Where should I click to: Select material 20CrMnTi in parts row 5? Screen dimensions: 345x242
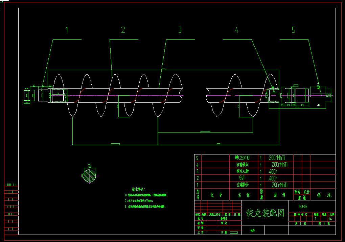pos(277,158)
